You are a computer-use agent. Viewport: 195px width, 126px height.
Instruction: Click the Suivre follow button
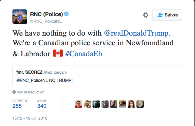(167, 15)
